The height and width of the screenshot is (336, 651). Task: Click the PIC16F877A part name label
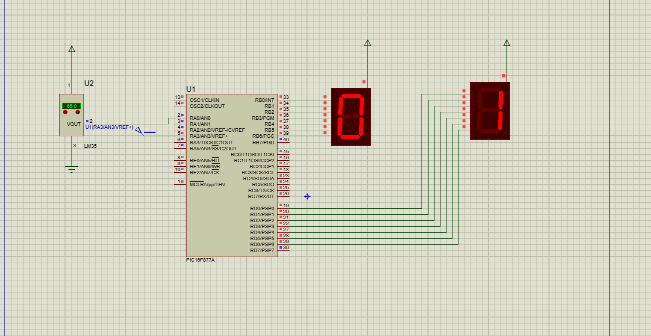tap(199, 260)
